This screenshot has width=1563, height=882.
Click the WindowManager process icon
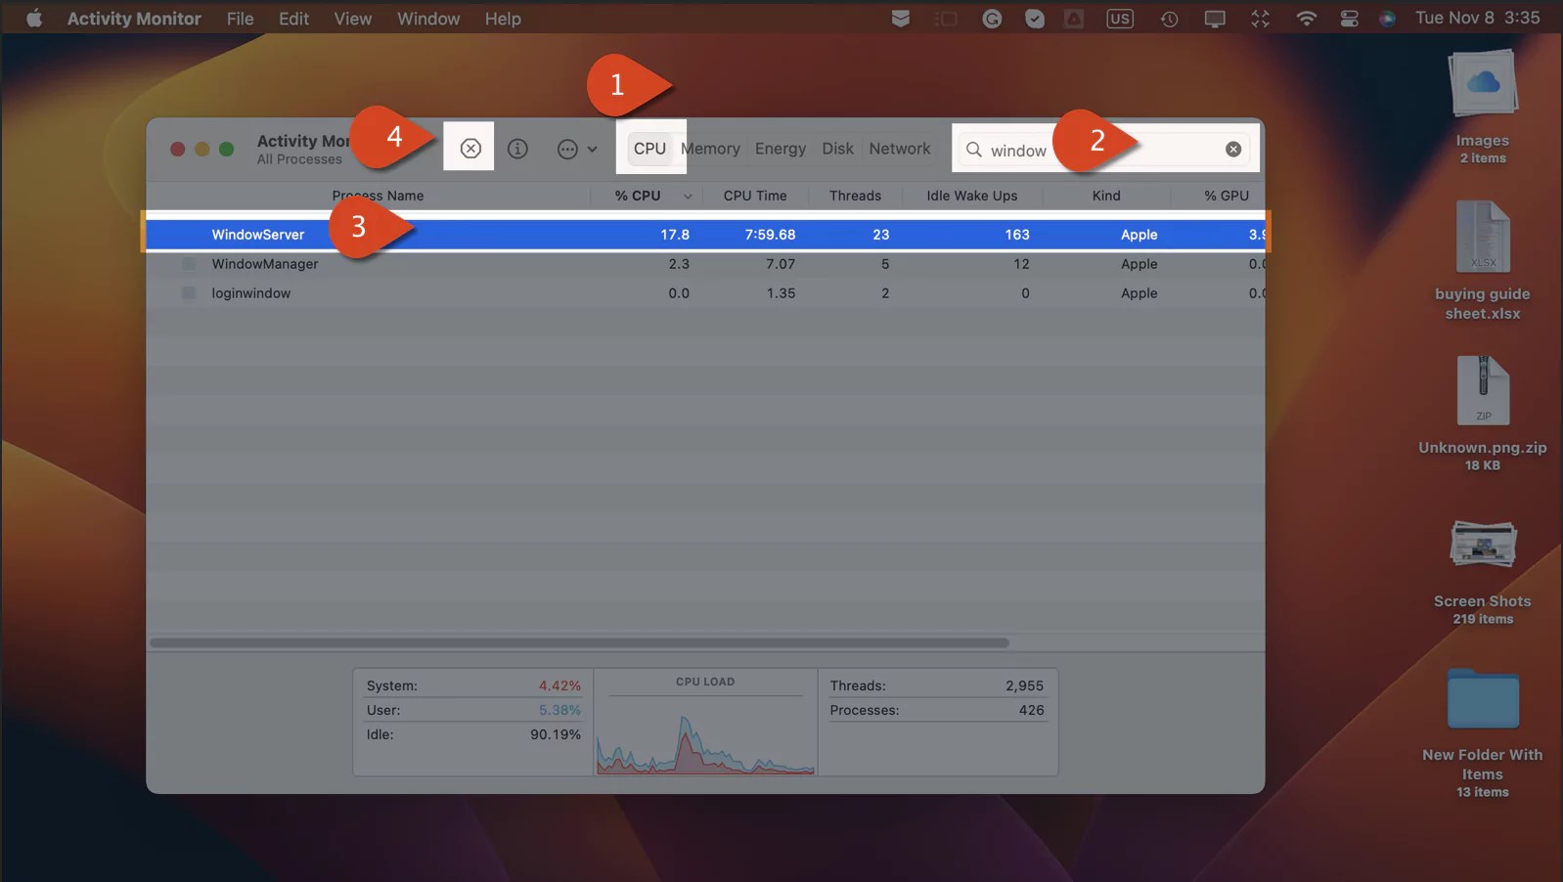[189, 264]
